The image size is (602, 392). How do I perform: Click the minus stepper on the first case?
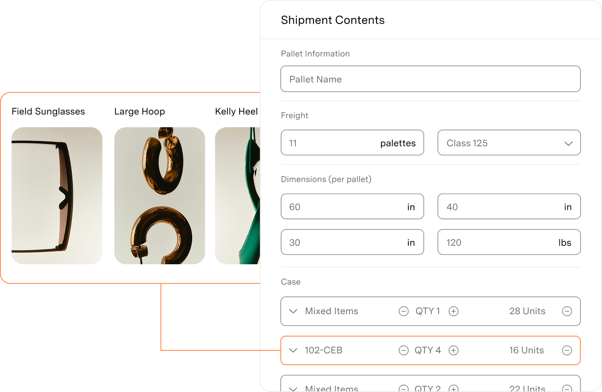pyautogui.click(x=403, y=311)
